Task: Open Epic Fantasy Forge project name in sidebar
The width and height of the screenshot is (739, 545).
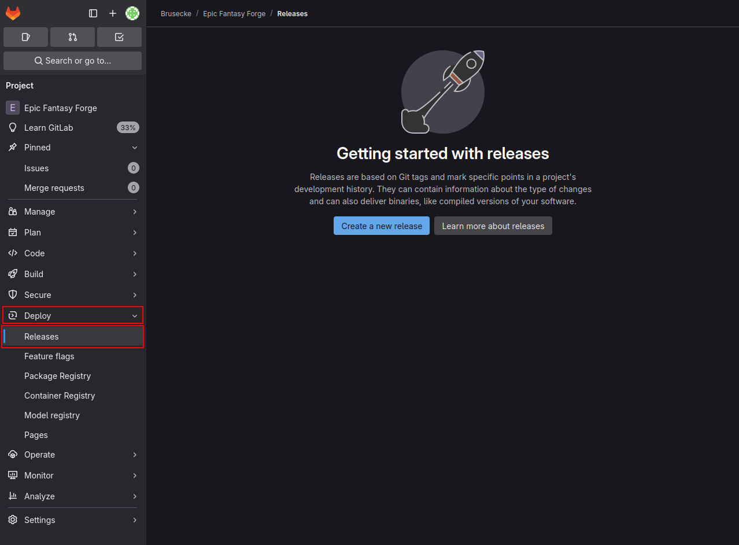Action: pyautogui.click(x=61, y=108)
